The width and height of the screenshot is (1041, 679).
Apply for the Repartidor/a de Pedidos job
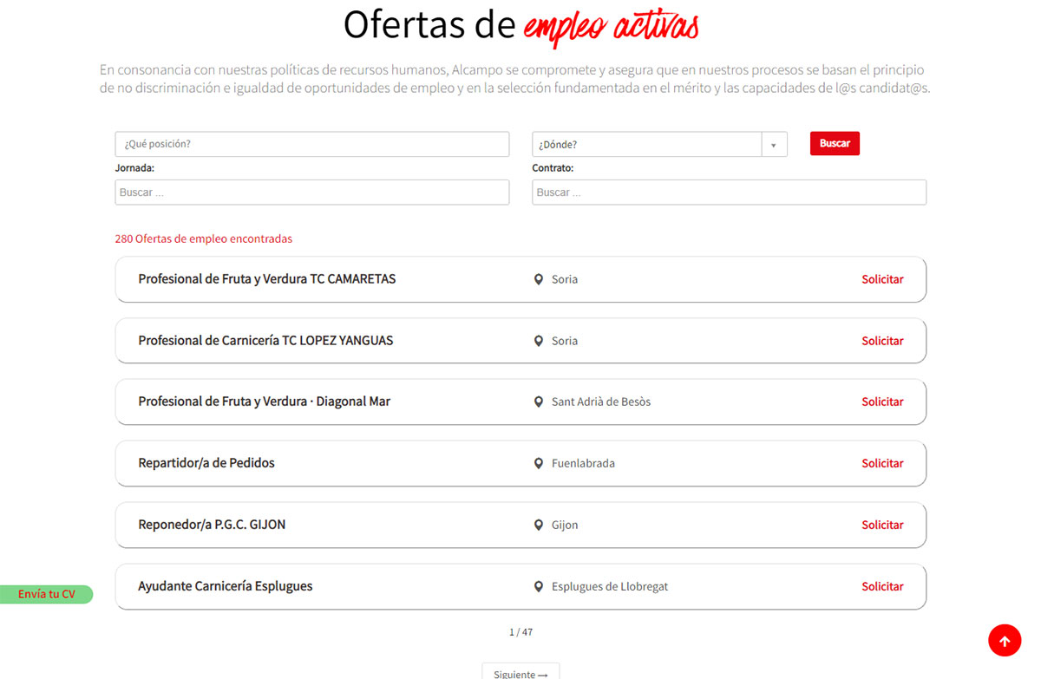[882, 464]
